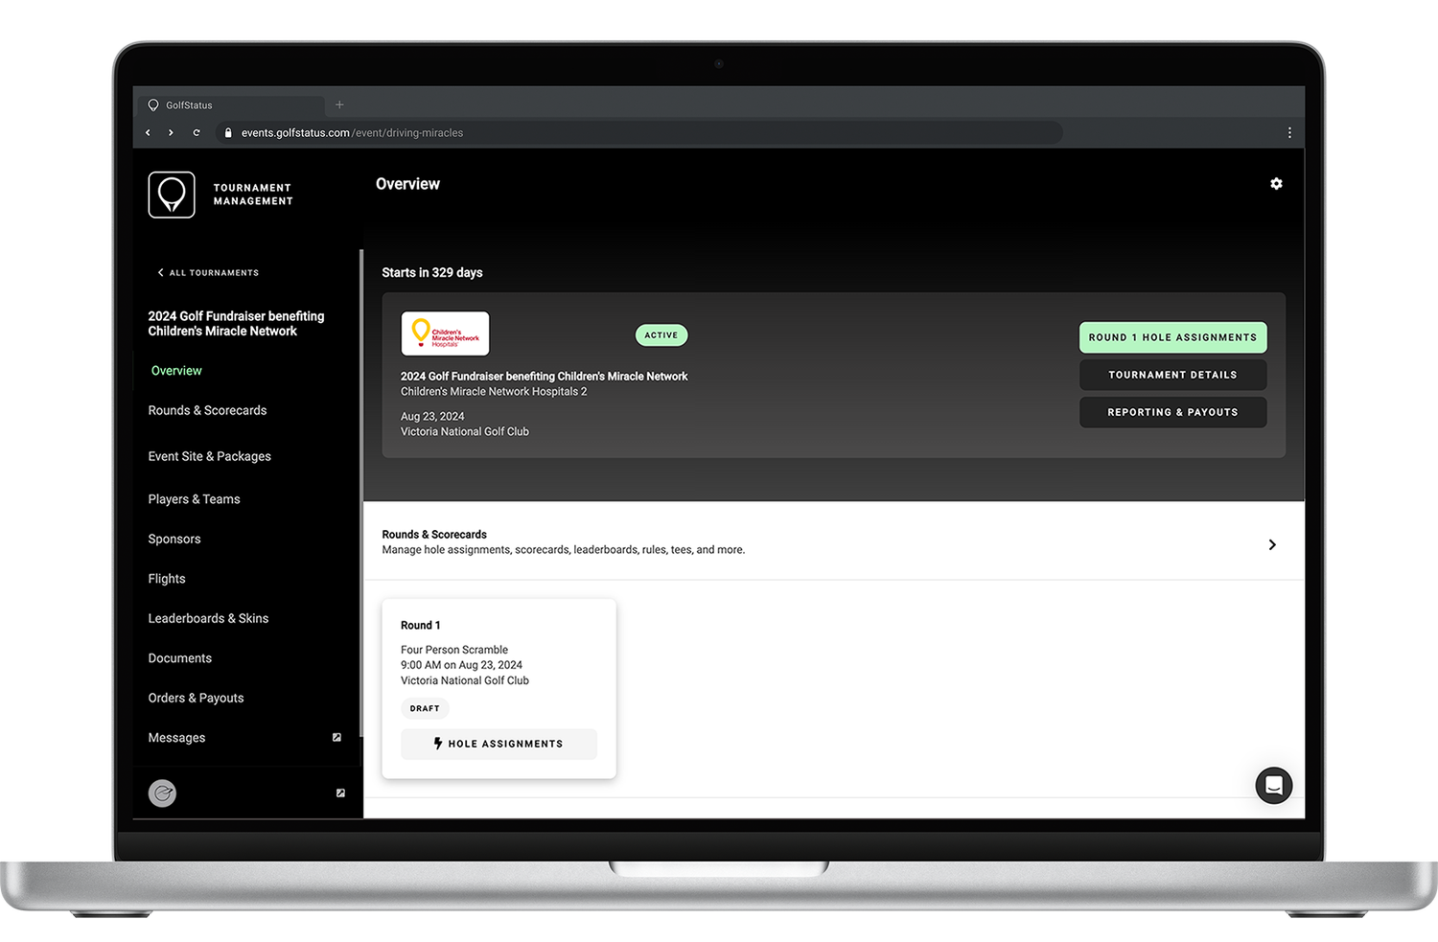Open Messages via its external-link icon
The width and height of the screenshot is (1438, 942).
point(336,737)
